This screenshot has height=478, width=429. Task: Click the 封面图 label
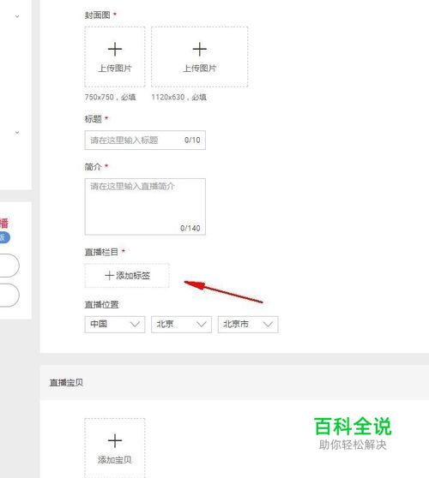tap(98, 15)
